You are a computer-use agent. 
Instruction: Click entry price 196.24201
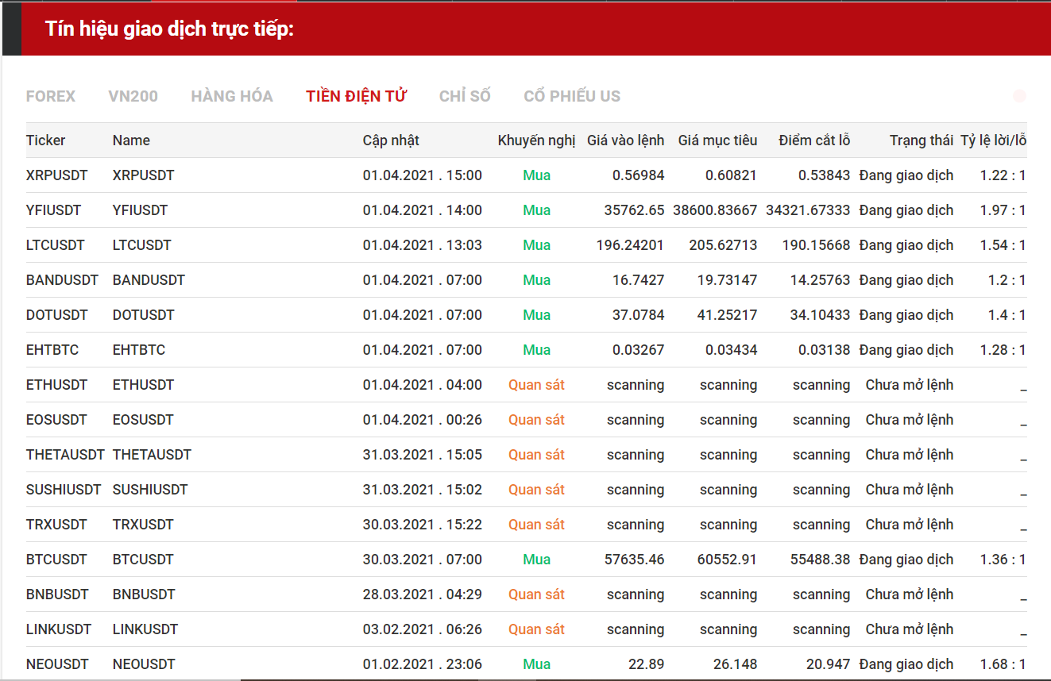[630, 245]
